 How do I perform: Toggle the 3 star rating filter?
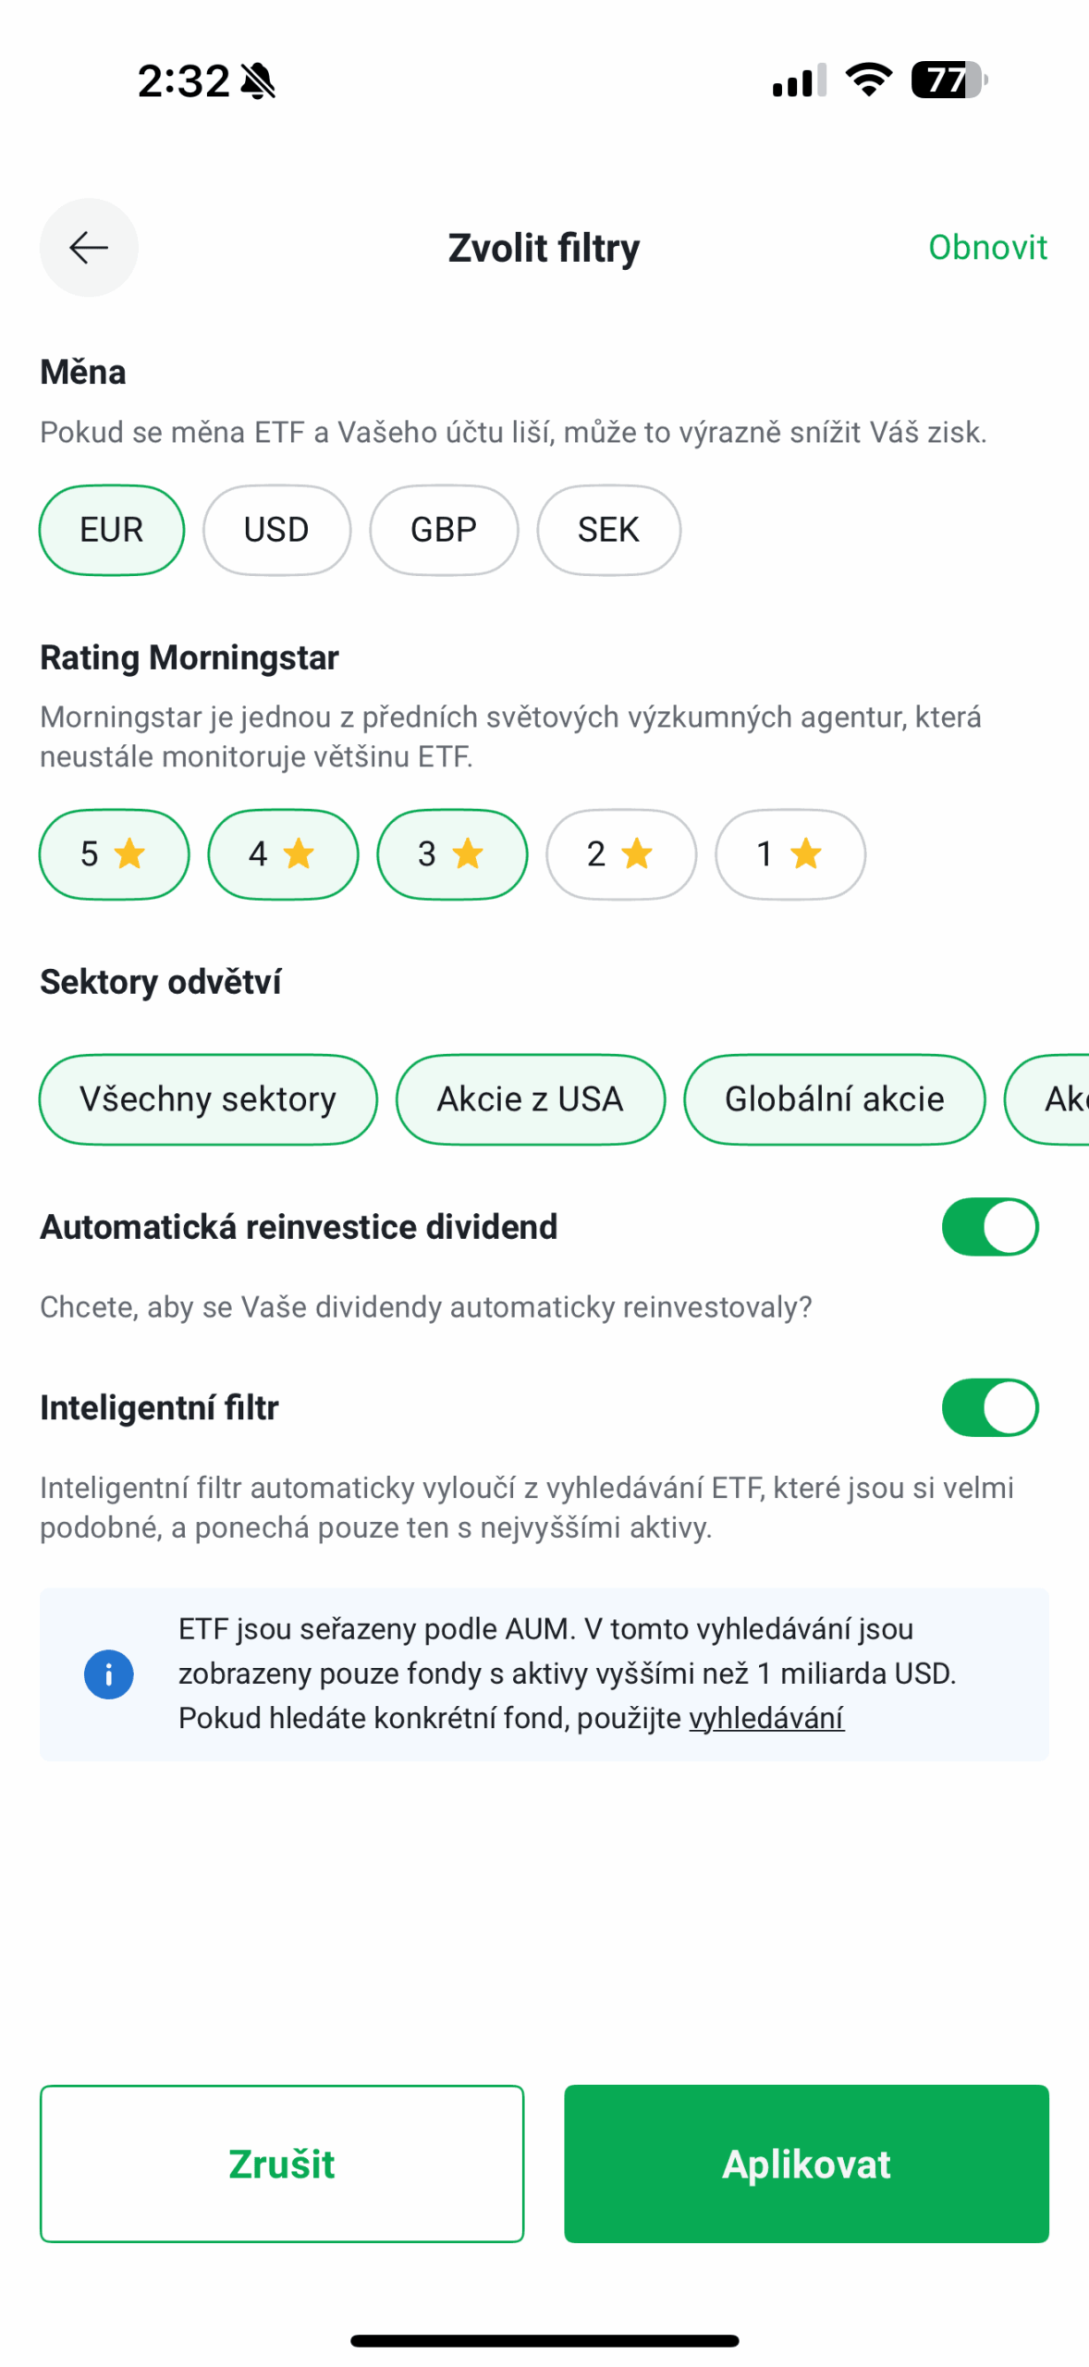click(x=452, y=853)
